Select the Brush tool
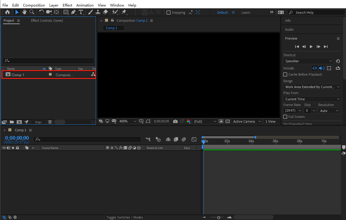The image size is (346, 220). tap(90, 12)
